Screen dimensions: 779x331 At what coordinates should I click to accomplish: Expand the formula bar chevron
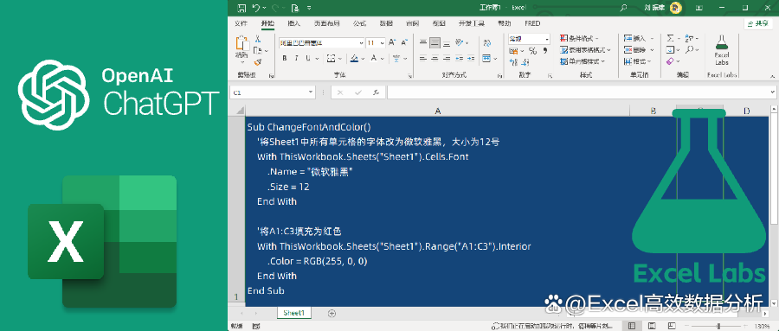tap(773, 92)
